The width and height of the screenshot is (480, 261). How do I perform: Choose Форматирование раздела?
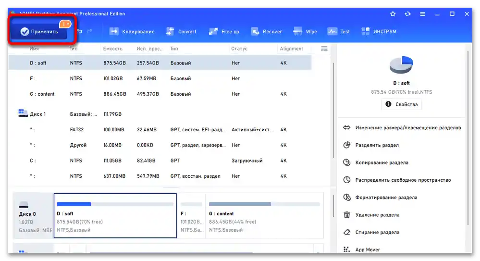click(380, 198)
